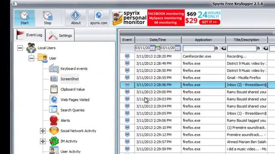The height and width of the screenshot is (154, 275).
Task: Expand the Social Network Activity node
Action: [43, 131]
